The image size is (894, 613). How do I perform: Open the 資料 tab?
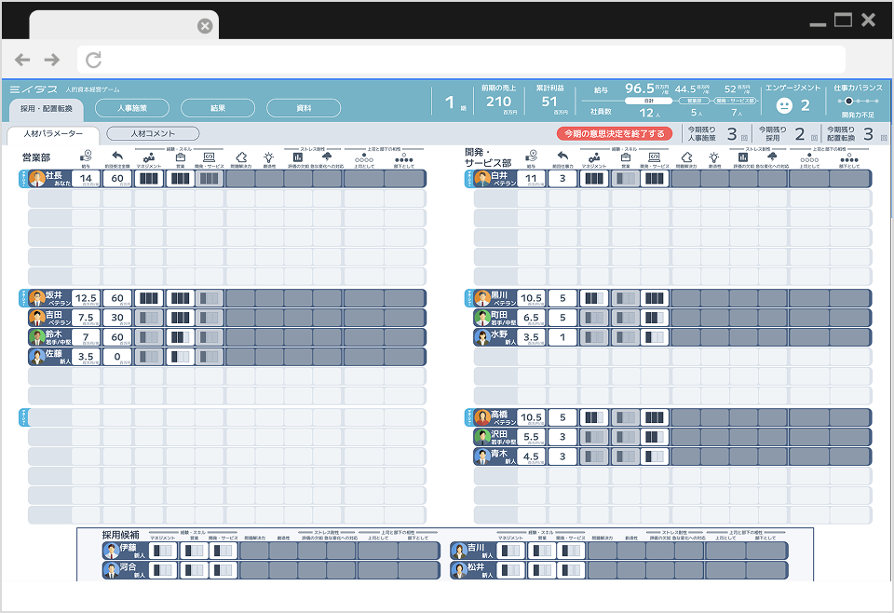click(x=304, y=108)
